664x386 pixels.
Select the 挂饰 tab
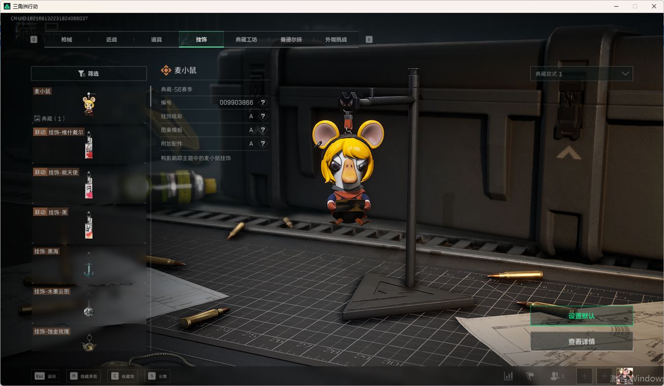201,39
